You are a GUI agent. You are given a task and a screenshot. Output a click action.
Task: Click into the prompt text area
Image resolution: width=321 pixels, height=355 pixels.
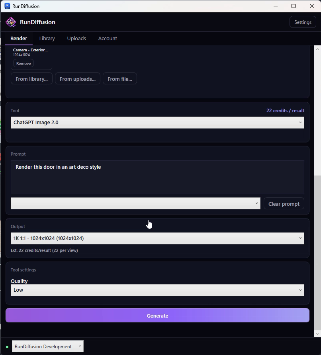coord(157,177)
